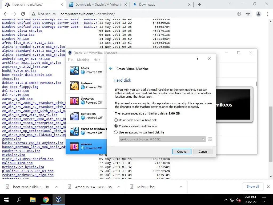Open a new Chrome tab

199,5
